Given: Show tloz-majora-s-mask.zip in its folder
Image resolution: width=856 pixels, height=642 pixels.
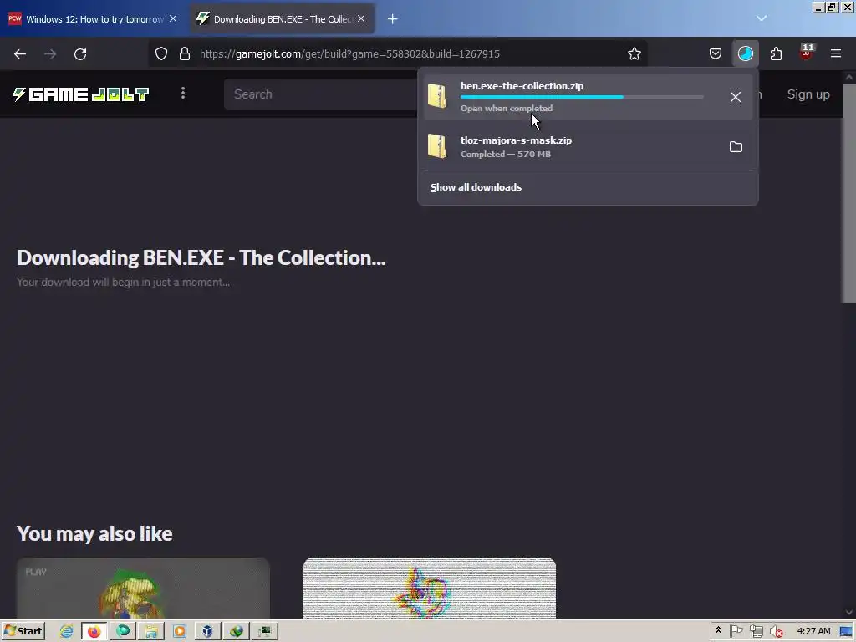Looking at the screenshot, I should click(x=736, y=147).
